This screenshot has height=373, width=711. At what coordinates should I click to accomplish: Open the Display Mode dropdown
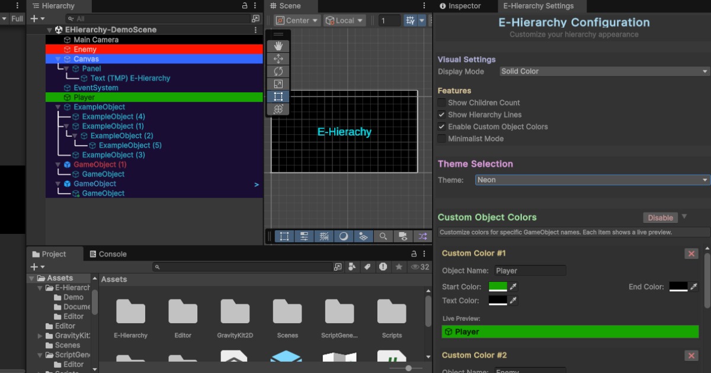coord(603,71)
